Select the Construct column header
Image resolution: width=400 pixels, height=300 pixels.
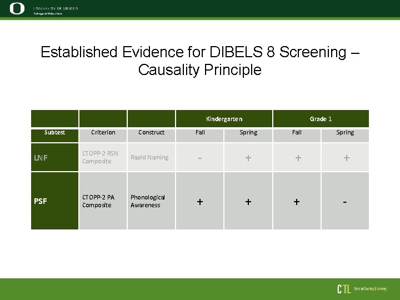pyautogui.click(x=151, y=136)
